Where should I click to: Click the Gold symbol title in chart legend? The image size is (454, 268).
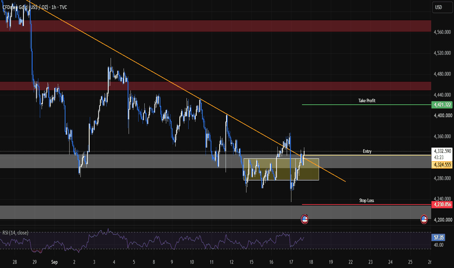click(35, 7)
